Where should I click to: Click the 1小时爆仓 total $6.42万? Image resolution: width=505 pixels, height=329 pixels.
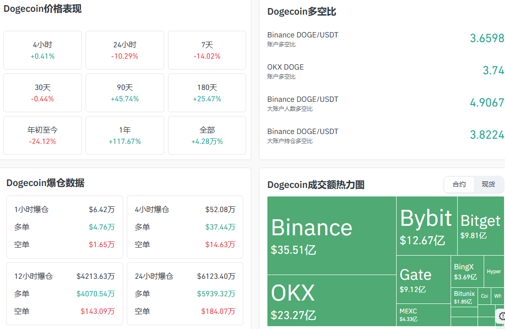pos(102,209)
